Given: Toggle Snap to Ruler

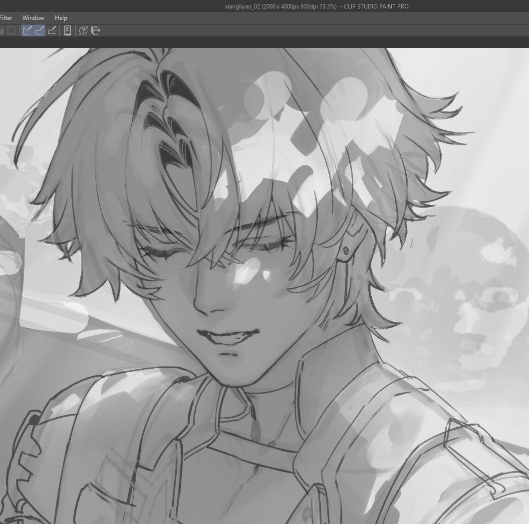Looking at the screenshot, I should [27, 31].
